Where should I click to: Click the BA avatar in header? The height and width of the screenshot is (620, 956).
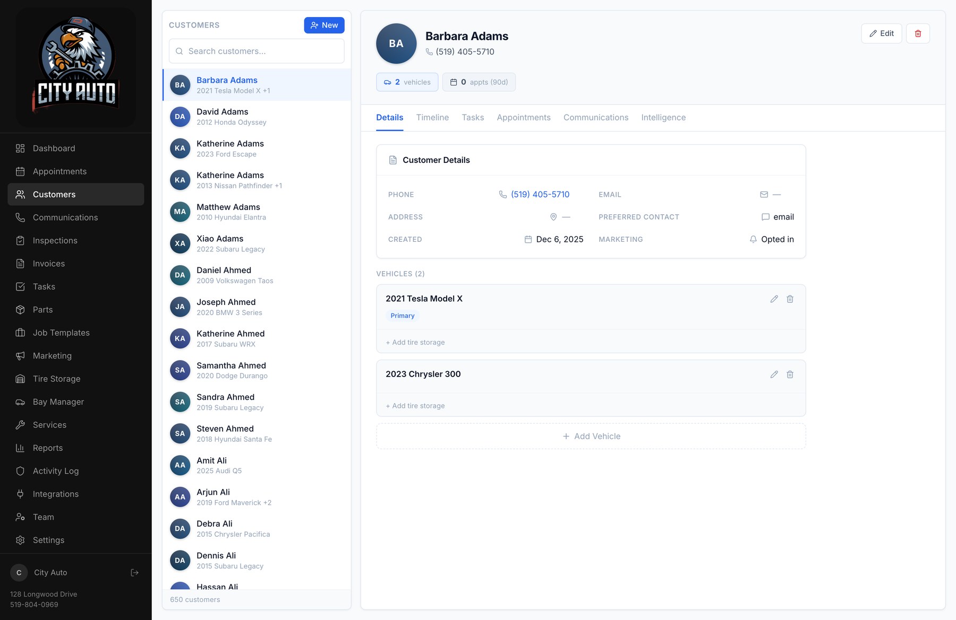pos(396,43)
